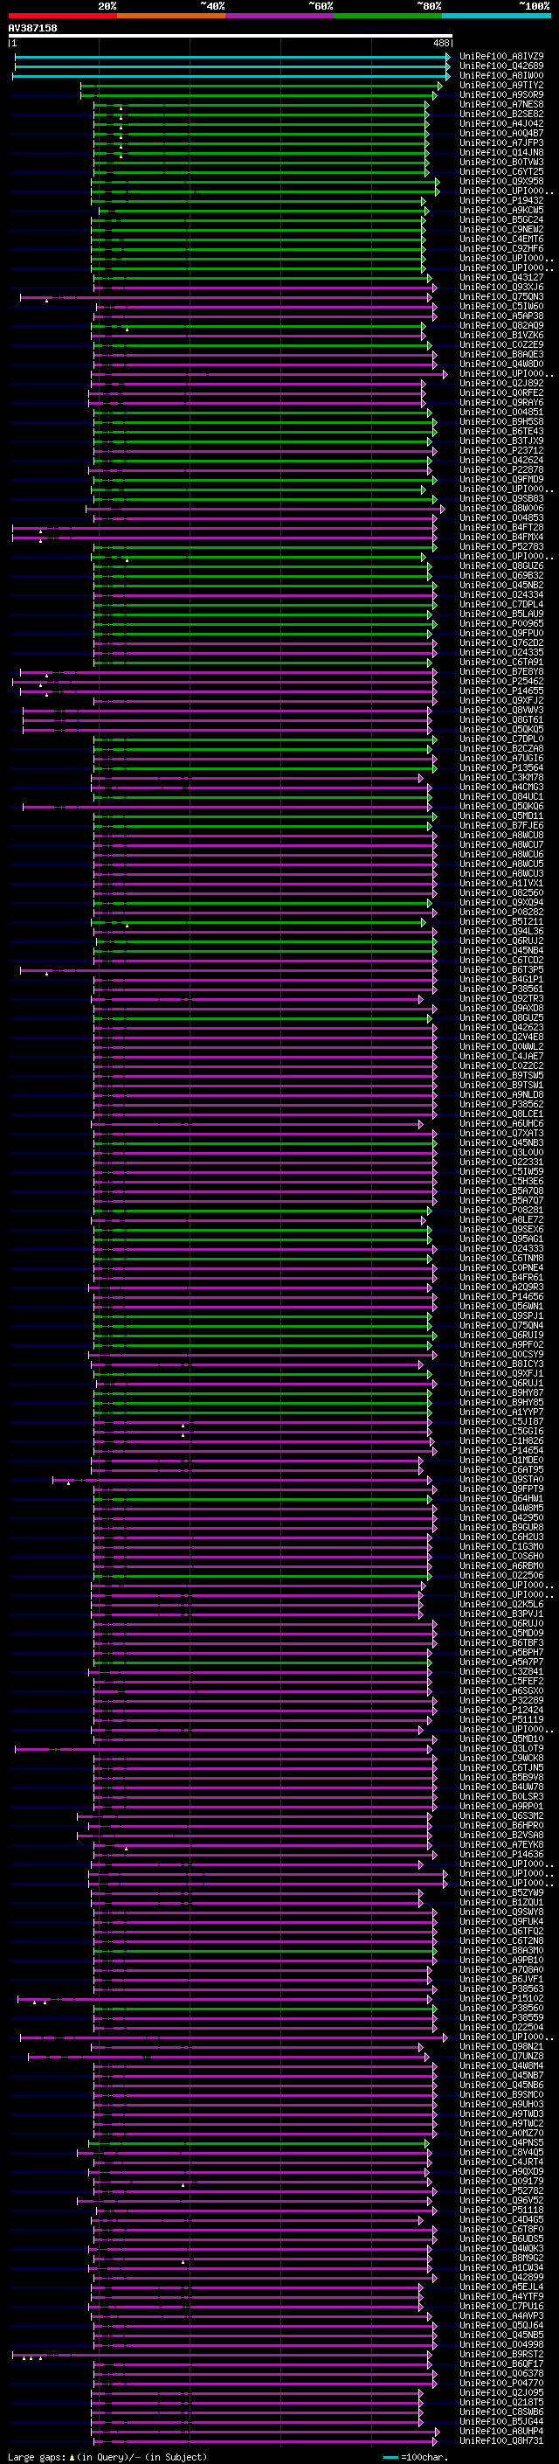The height and width of the screenshot is (2464, 559).
Task: Select the UniRef100_B5GC24 hit
Action: point(501,220)
